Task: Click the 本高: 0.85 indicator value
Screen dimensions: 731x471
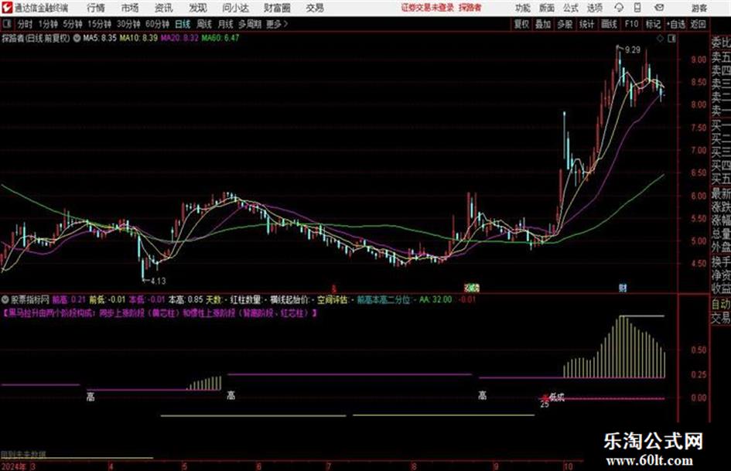Action: [x=186, y=299]
